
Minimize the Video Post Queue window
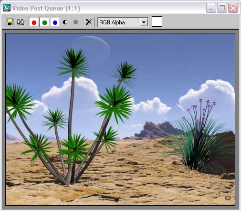[x=211, y=8]
